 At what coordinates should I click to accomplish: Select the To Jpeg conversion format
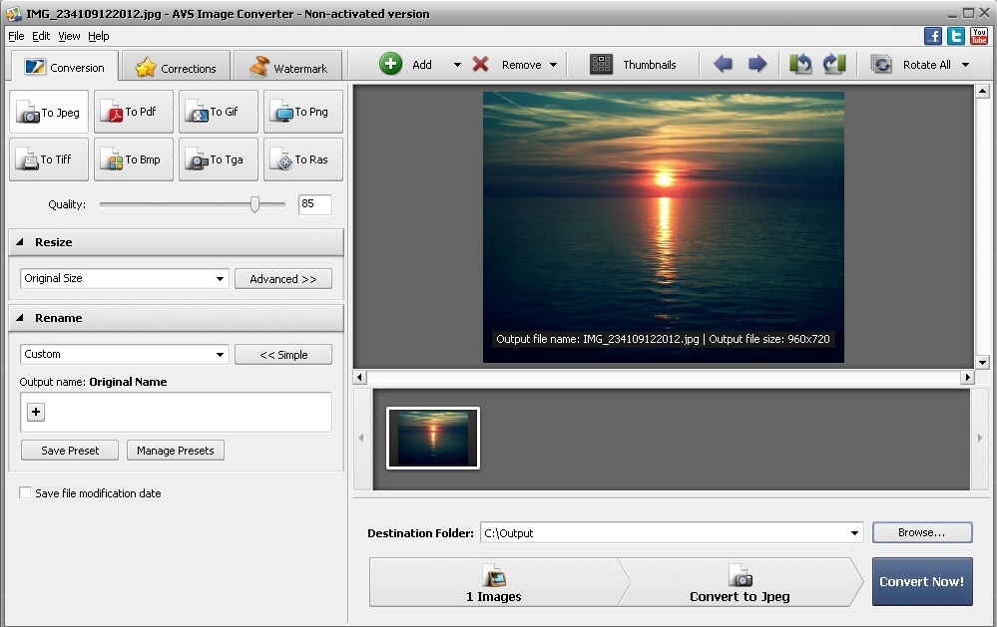(x=47, y=111)
